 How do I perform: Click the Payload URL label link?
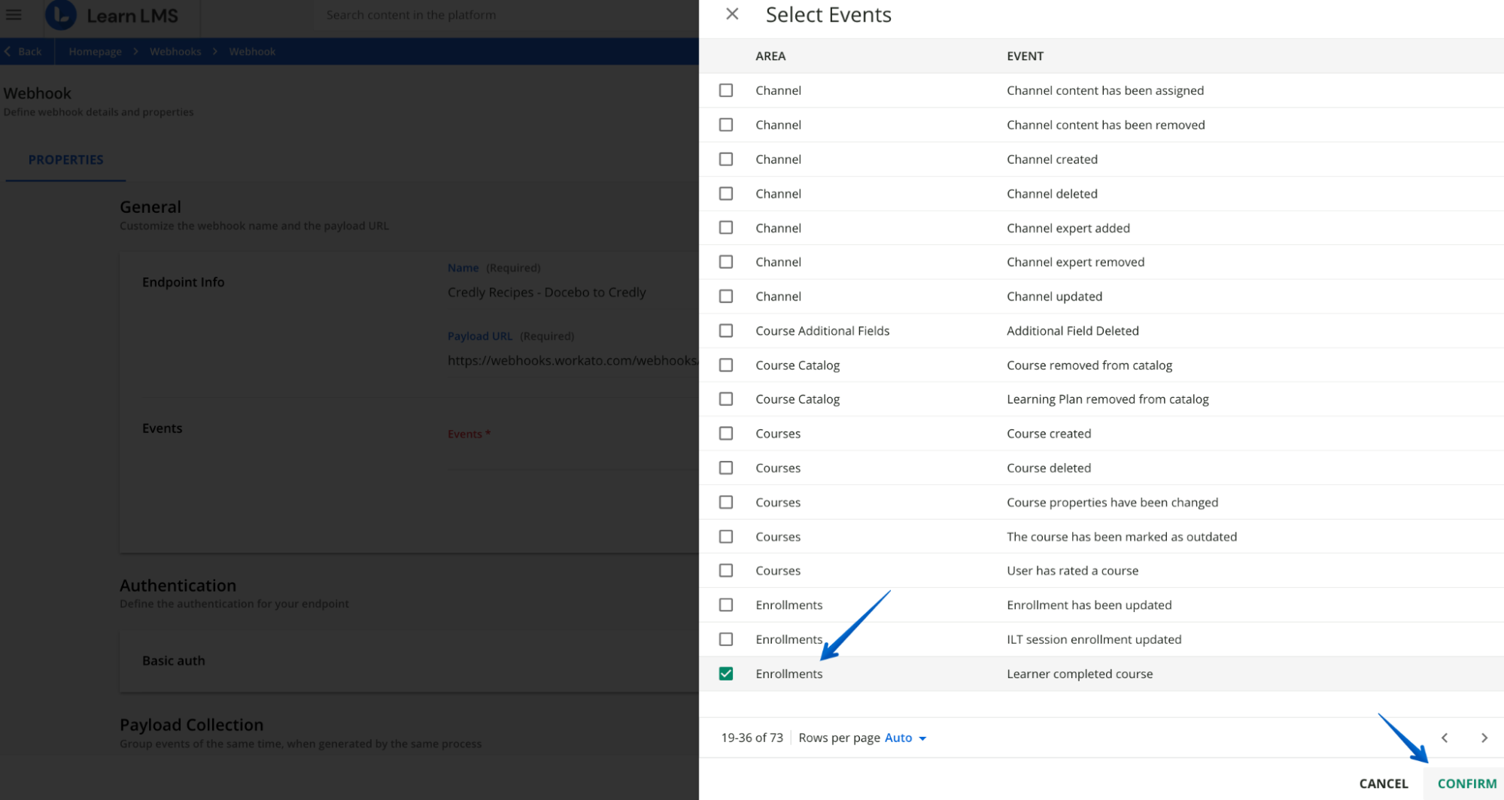(x=480, y=336)
